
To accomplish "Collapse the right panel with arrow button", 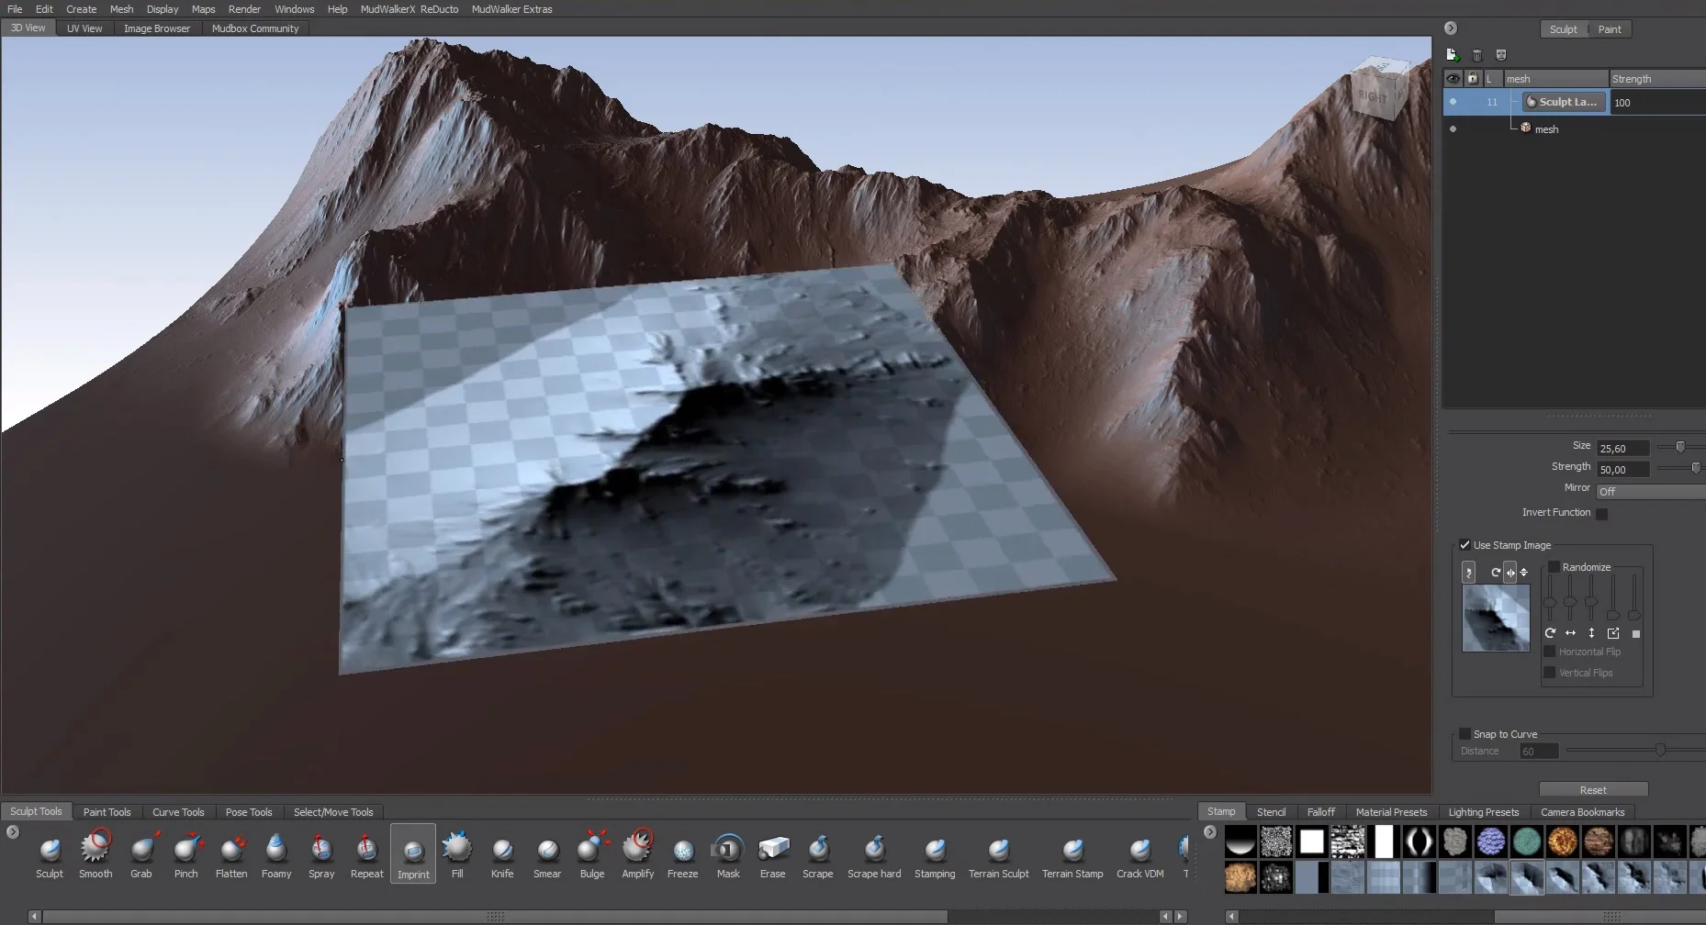I will 1451,28.
